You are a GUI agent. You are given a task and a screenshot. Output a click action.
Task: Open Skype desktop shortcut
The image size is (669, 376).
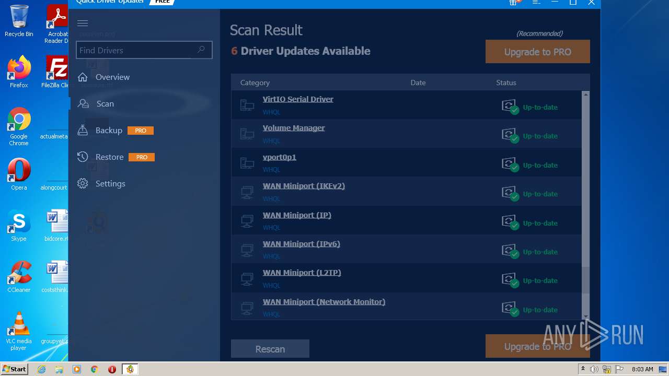click(19, 225)
